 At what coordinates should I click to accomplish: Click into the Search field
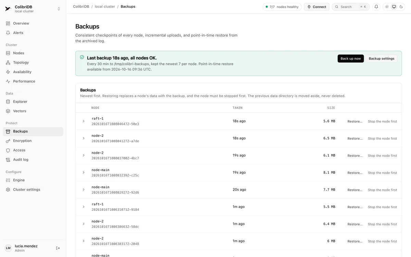[351, 7]
